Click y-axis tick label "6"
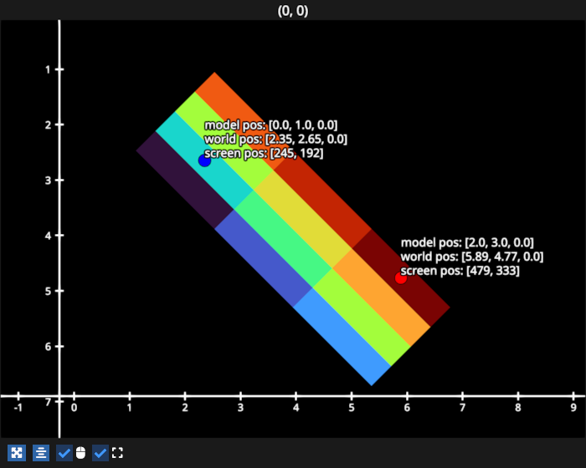586x468 pixels. 49,347
